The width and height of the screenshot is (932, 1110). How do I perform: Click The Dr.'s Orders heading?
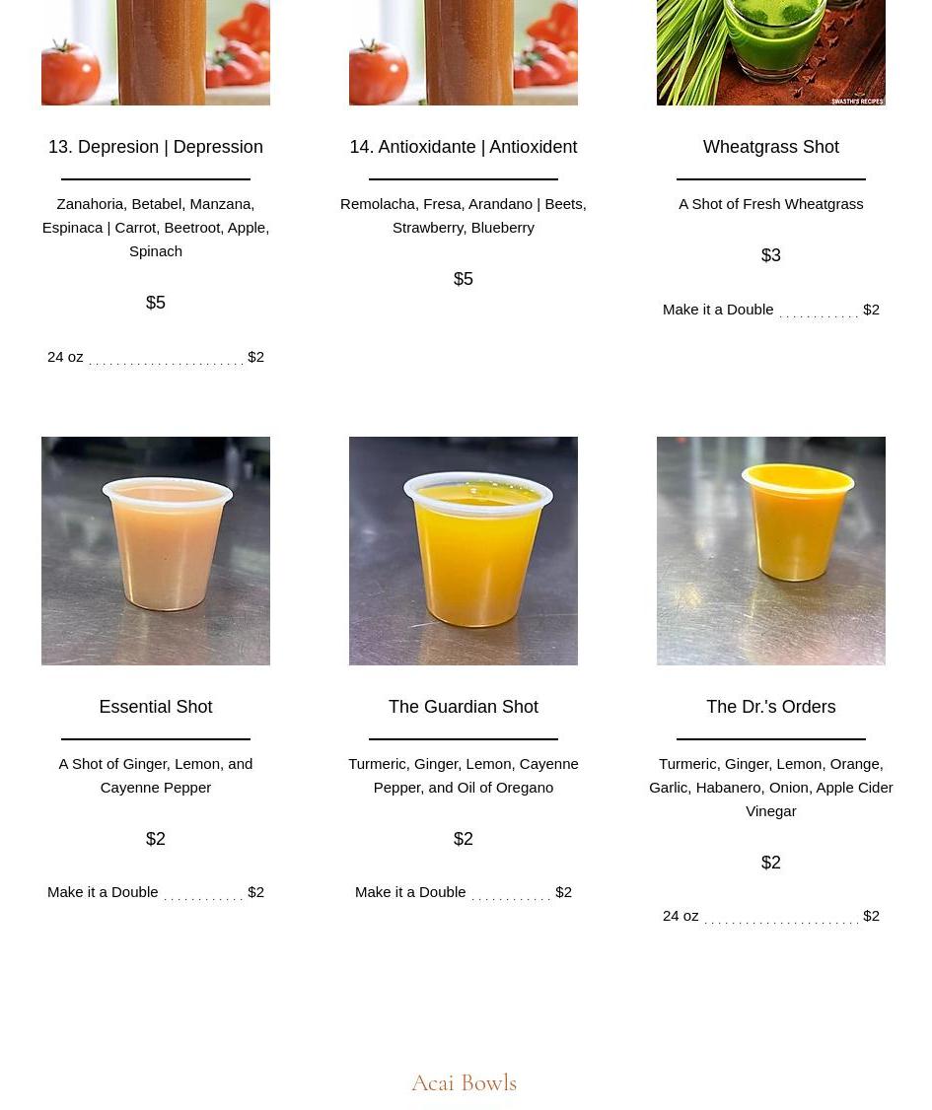(770, 707)
